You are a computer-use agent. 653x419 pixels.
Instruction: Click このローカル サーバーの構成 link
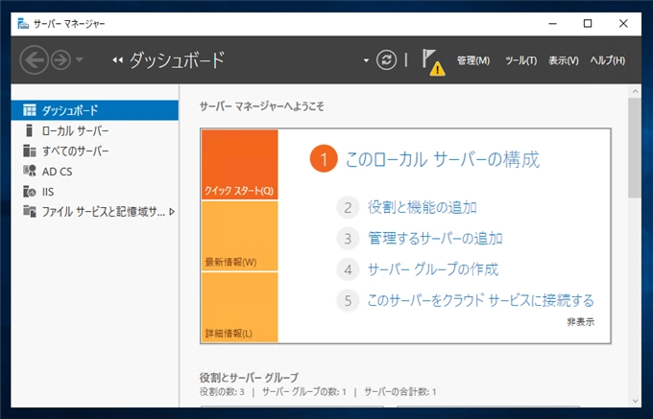point(443,159)
